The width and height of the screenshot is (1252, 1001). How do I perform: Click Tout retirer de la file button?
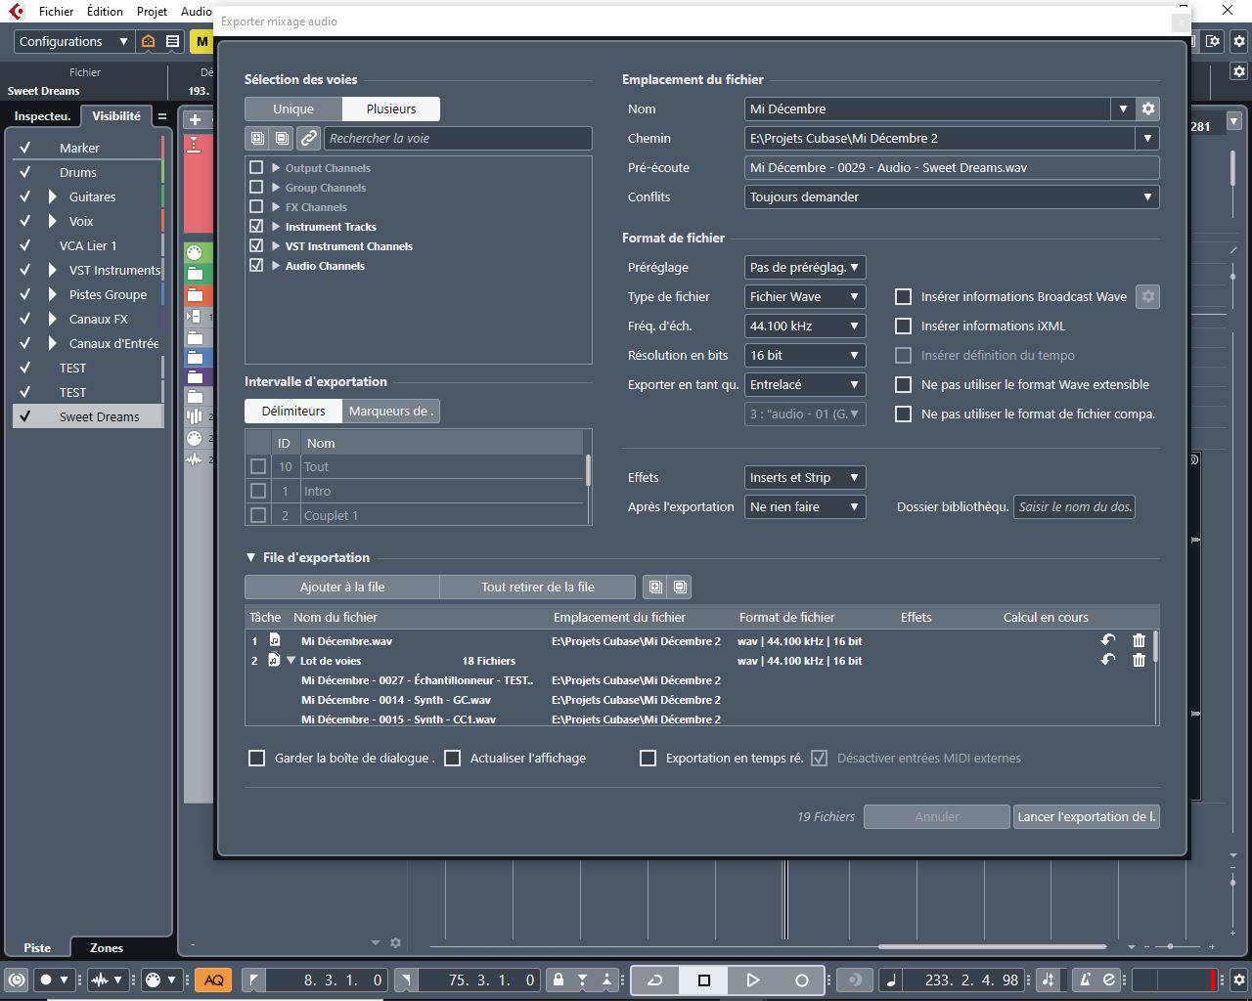(538, 587)
